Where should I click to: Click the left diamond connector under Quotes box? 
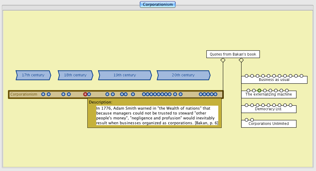pyautogui.click(x=223, y=60)
